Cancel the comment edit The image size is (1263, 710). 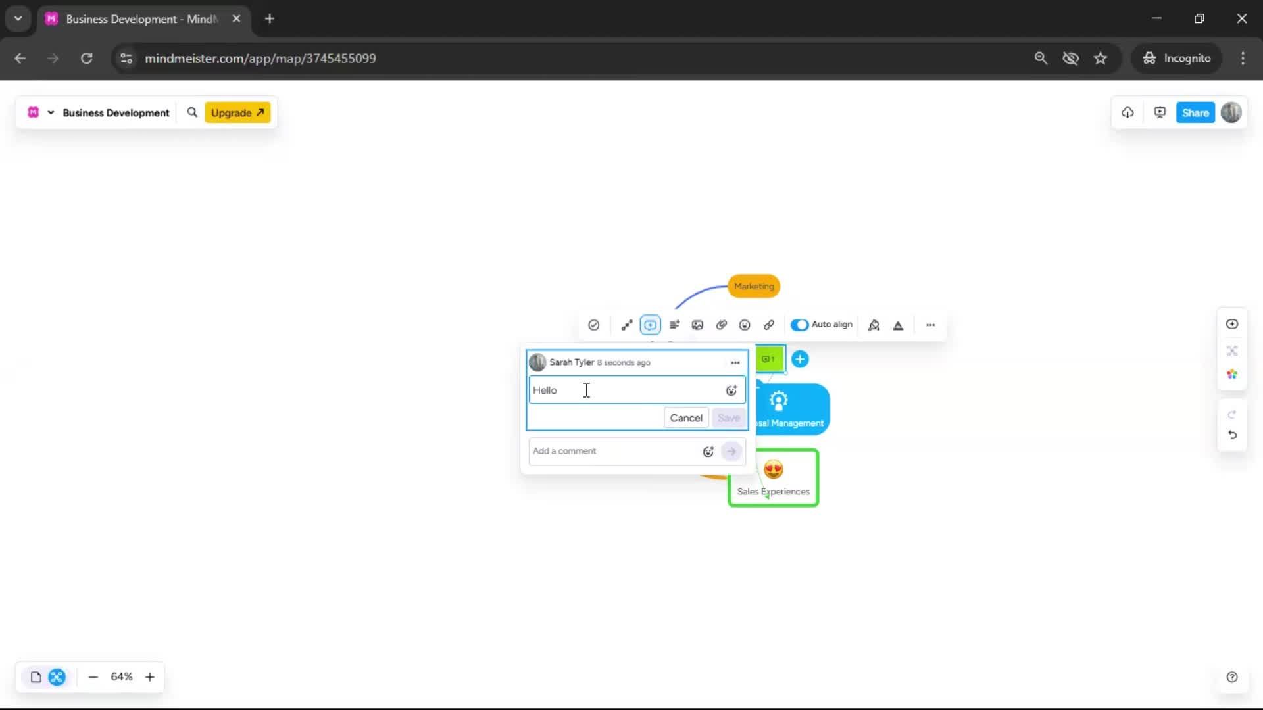tap(686, 418)
